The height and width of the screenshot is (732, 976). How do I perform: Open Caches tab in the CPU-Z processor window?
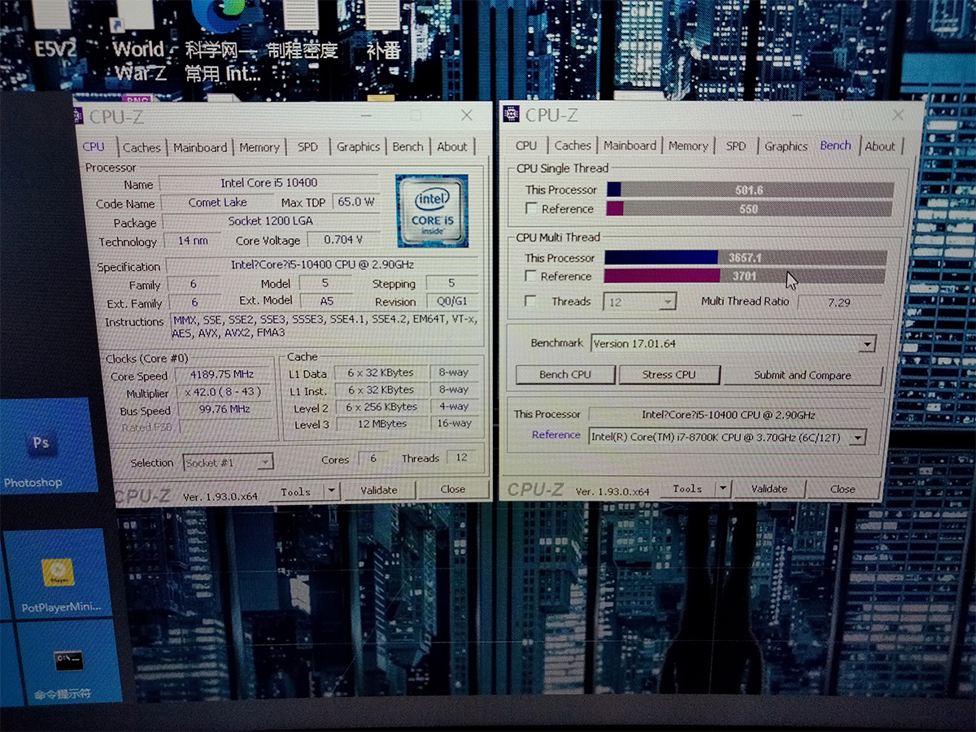[142, 147]
